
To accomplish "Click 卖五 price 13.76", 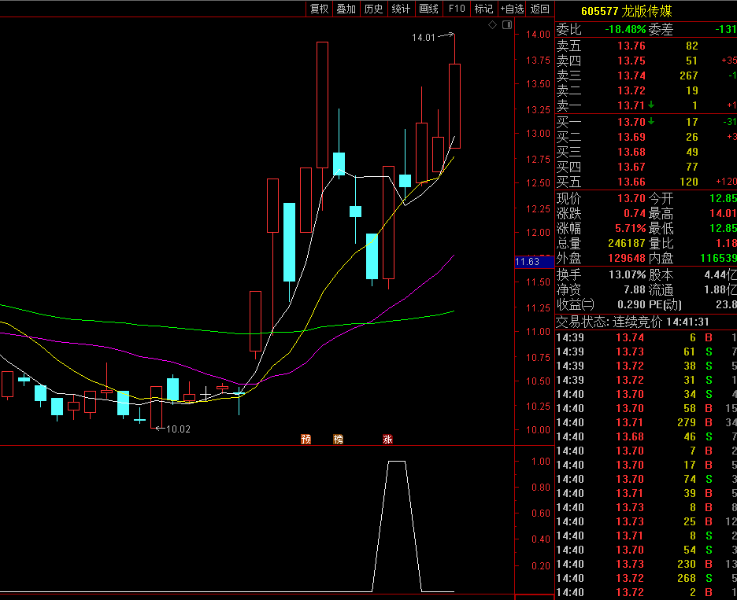I will click(631, 46).
